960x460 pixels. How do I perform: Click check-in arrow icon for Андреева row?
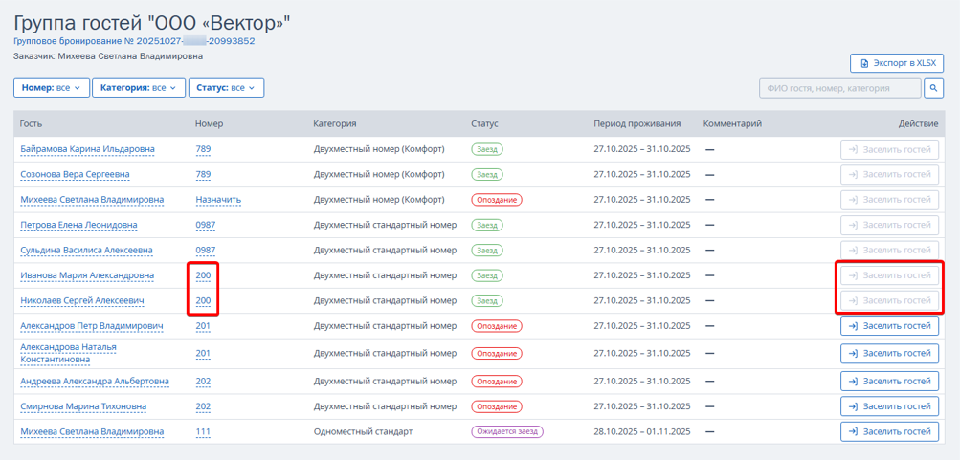coord(852,381)
